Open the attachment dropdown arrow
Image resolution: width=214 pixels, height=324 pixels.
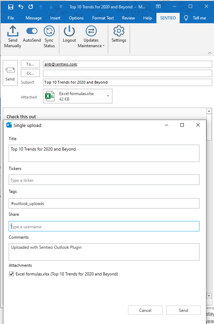pyautogui.click(x=108, y=96)
